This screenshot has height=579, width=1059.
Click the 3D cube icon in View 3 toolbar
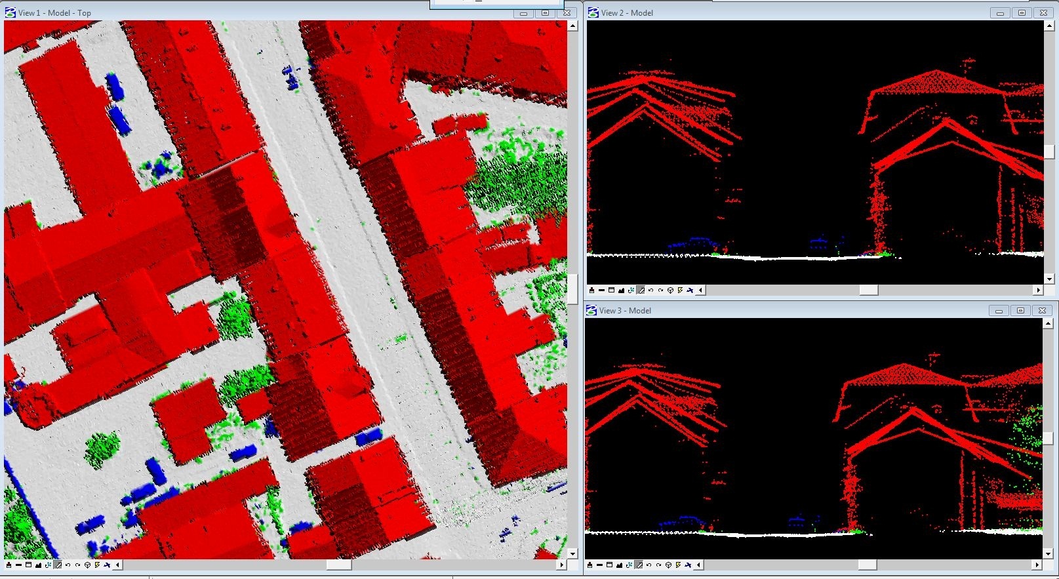[668, 565]
